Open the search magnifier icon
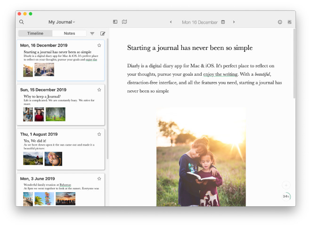Image resolution: width=311 pixels, height=227 pixels. coord(21,22)
